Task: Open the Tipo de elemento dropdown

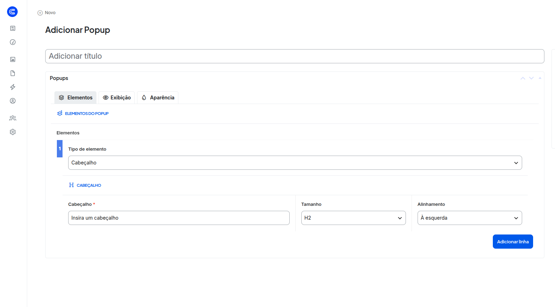Action: [295, 163]
